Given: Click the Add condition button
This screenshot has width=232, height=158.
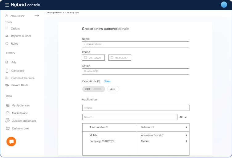Looking at the screenshot, I should pyautogui.click(x=113, y=89).
